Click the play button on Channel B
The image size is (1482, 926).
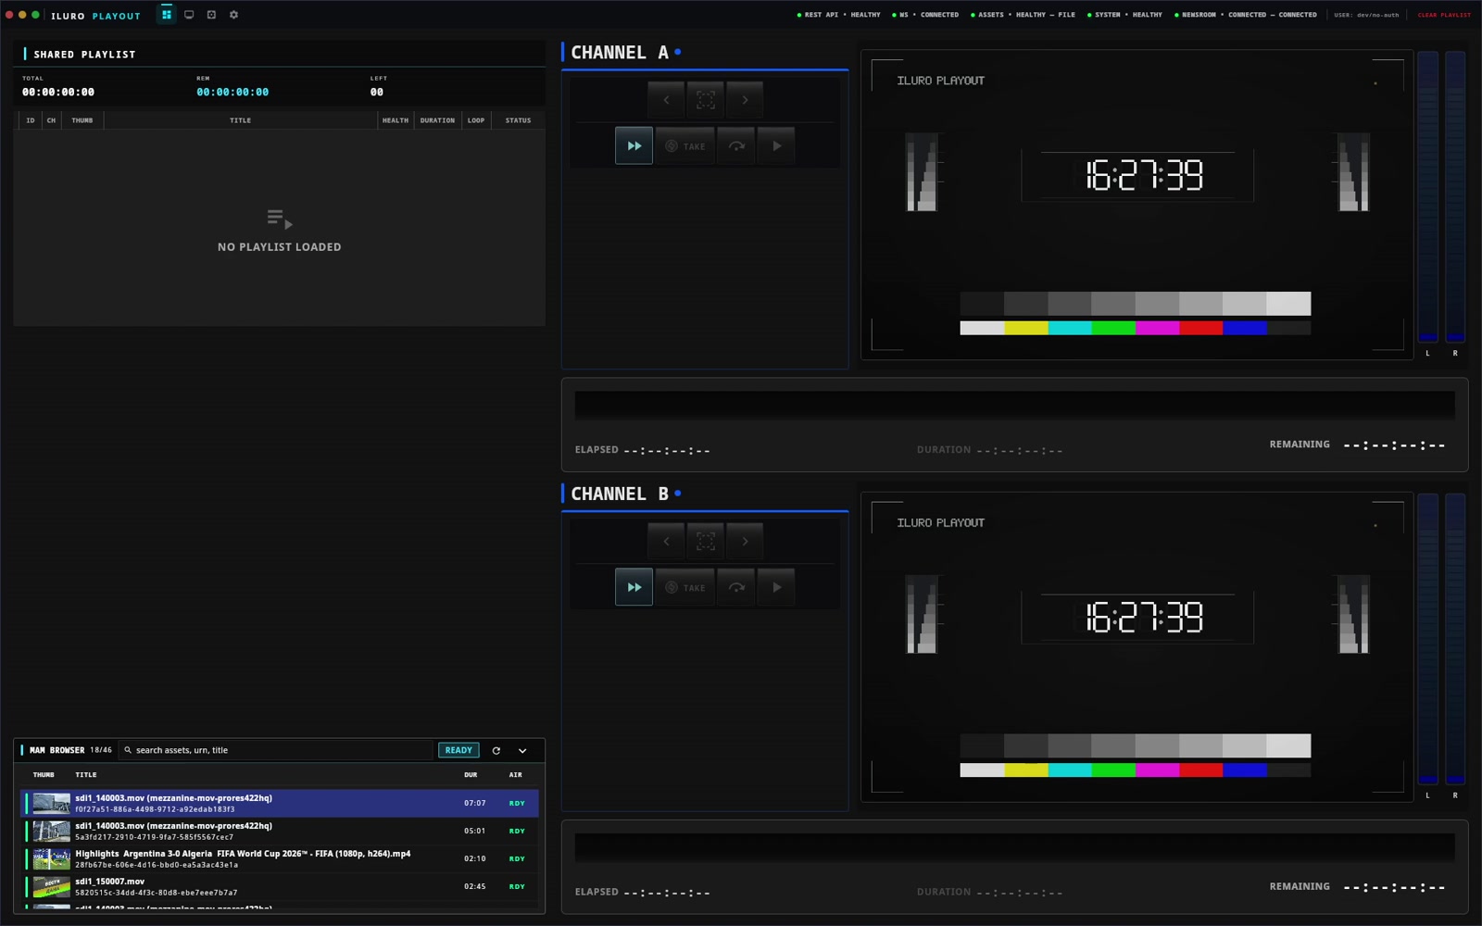(x=776, y=588)
